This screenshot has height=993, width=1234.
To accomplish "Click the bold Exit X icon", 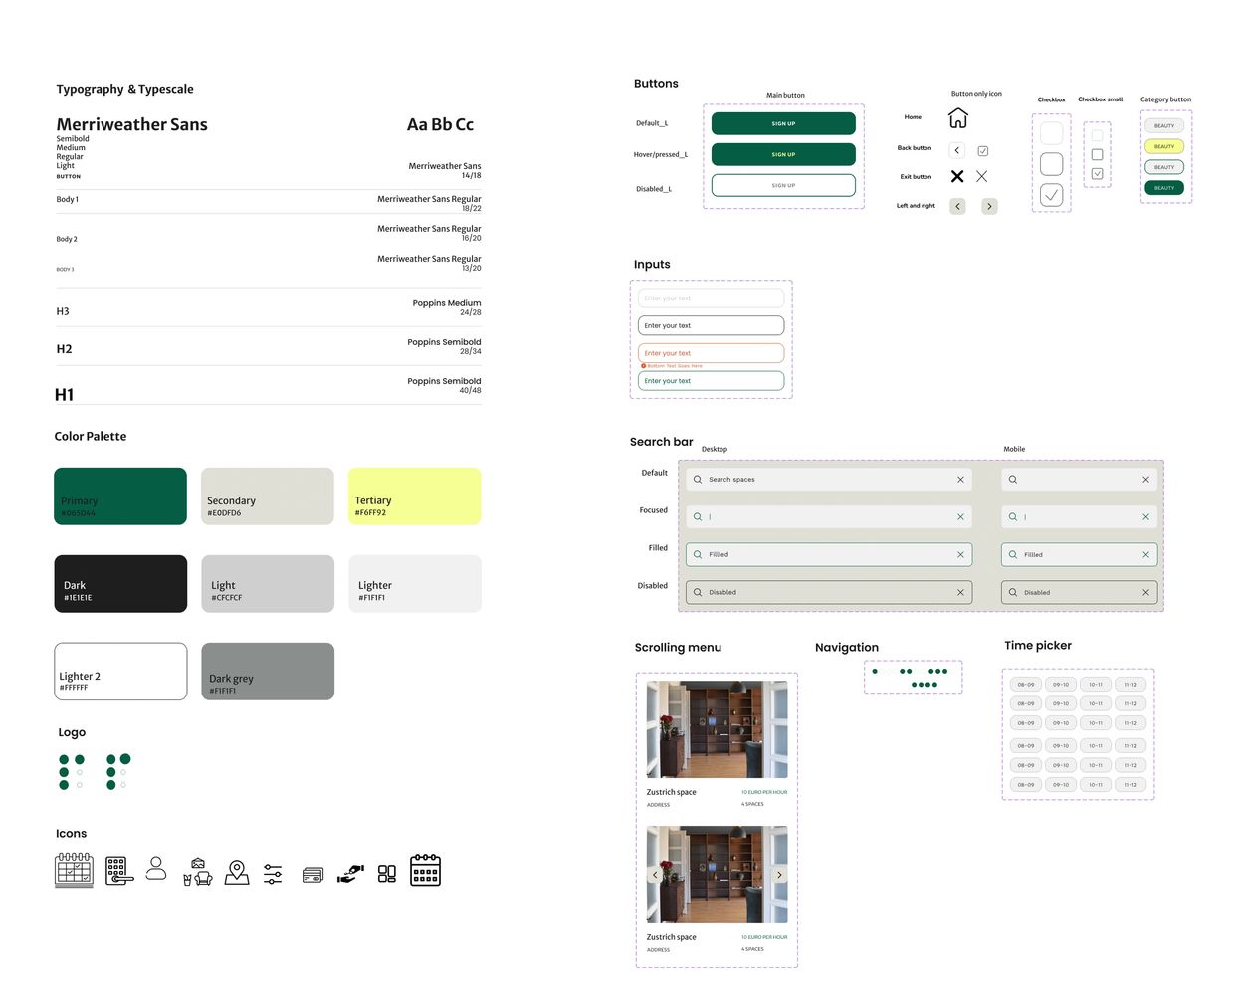I will (957, 176).
